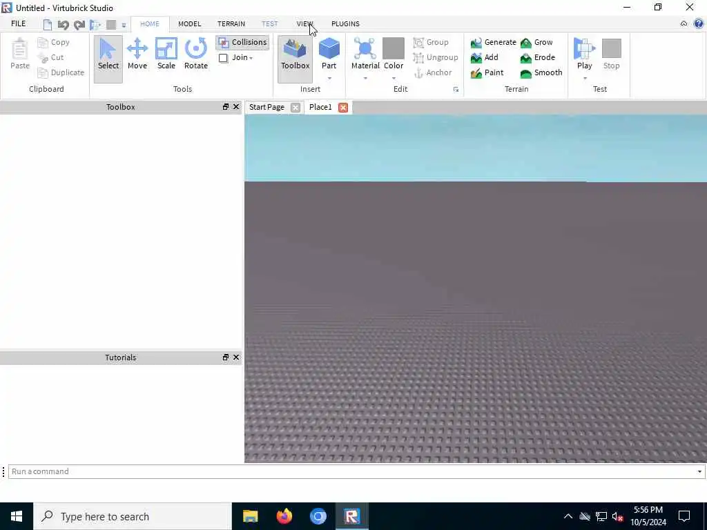The width and height of the screenshot is (707, 530).
Task: Click the Stop test button
Action: click(612, 54)
